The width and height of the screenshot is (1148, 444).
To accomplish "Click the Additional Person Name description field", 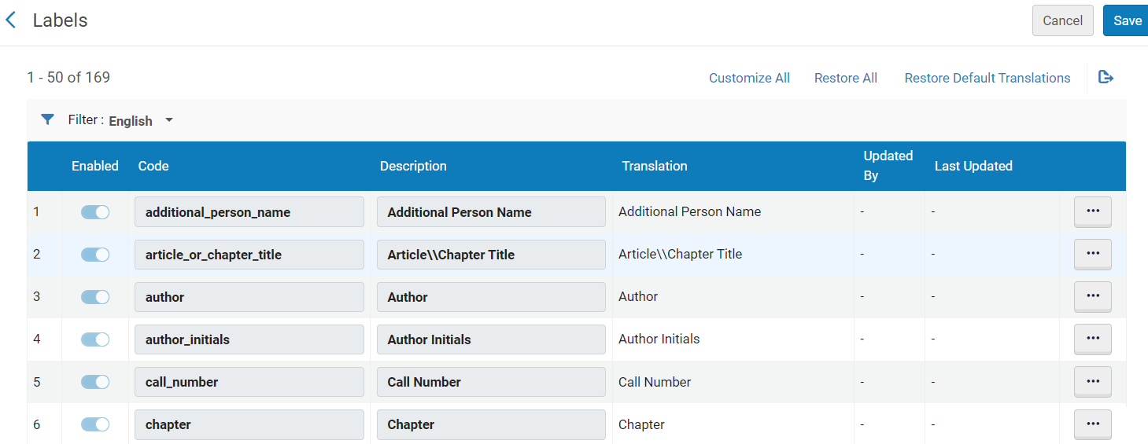I will point(491,212).
